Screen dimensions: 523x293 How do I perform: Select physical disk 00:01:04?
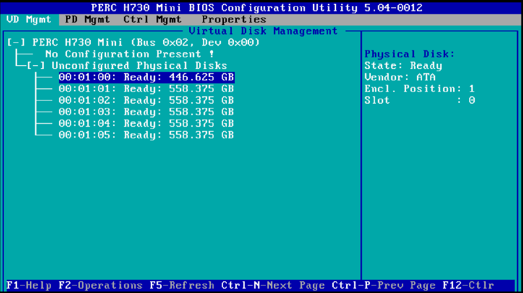click(x=146, y=124)
